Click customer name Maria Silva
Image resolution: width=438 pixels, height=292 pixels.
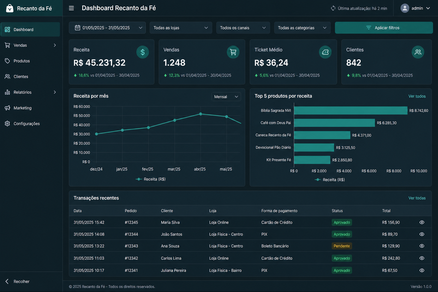tap(170, 222)
